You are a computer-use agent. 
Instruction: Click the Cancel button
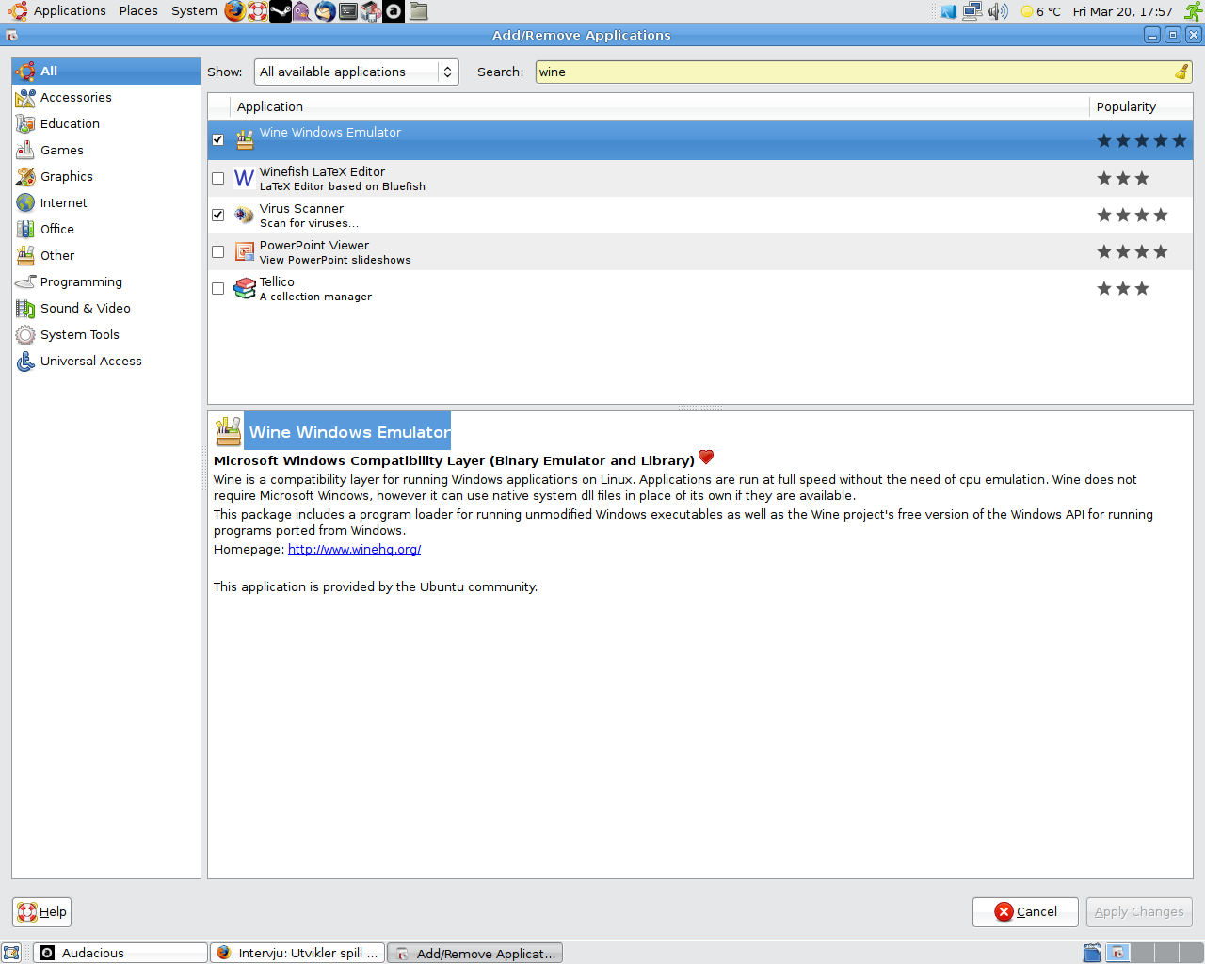1025,911
